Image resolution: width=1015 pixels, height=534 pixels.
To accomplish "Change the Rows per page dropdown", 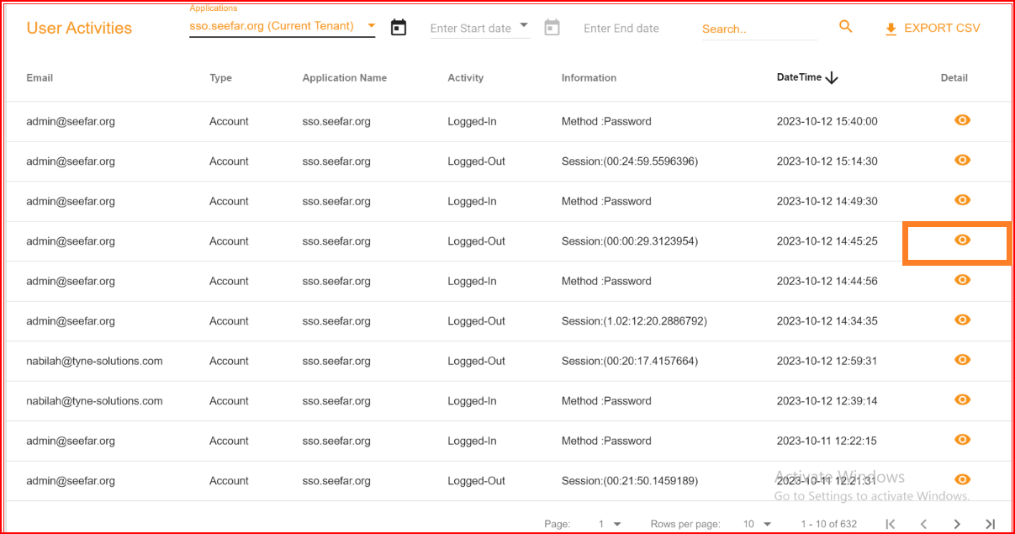I will [757, 524].
